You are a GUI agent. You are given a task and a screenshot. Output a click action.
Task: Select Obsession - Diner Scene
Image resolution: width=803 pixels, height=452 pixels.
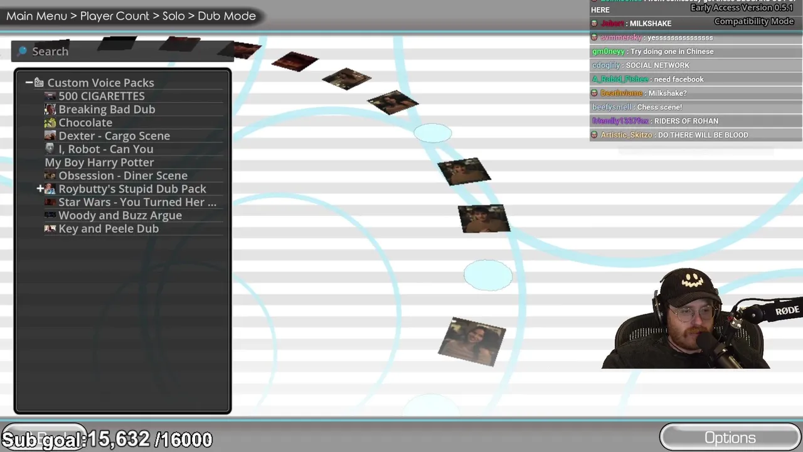pyautogui.click(x=123, y=176)
